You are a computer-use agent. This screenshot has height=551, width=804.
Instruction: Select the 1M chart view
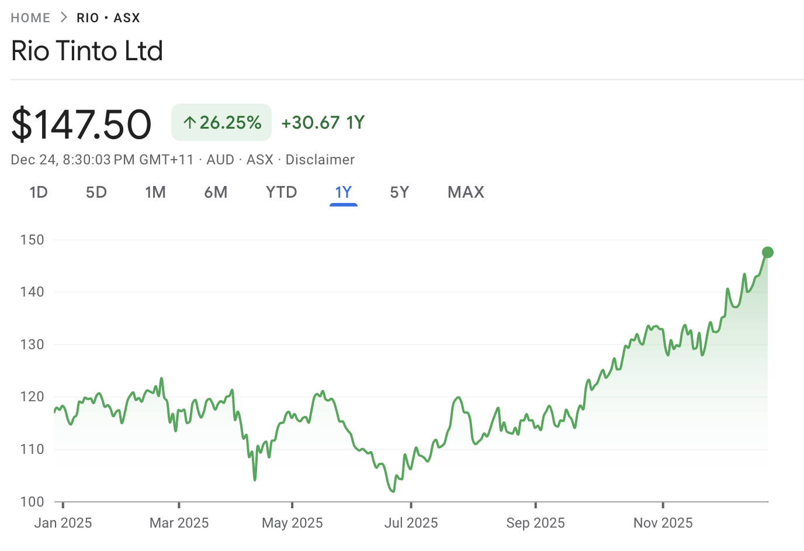[x=155, y=192]
